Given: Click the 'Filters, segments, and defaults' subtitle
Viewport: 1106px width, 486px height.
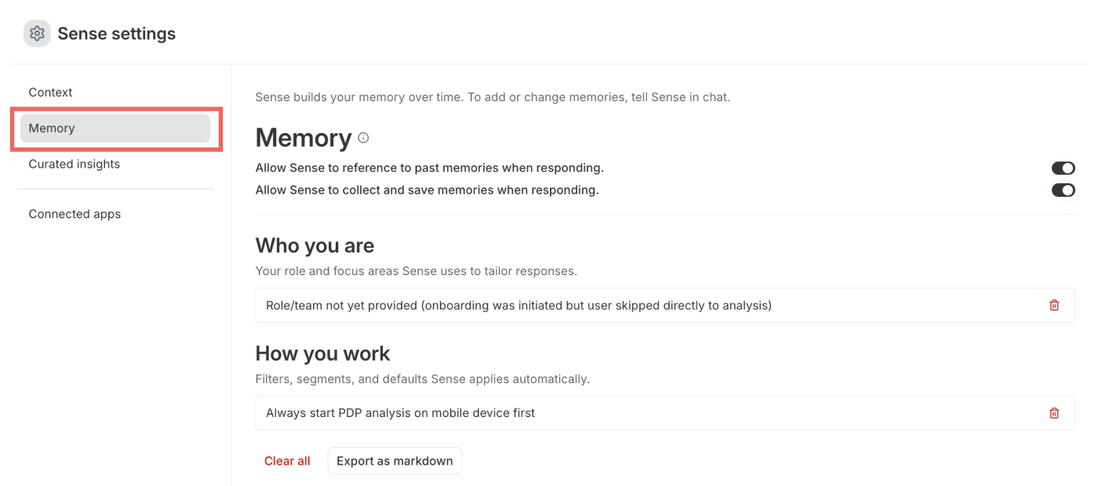Looking at the screenshot, I should tap(423, 379).
